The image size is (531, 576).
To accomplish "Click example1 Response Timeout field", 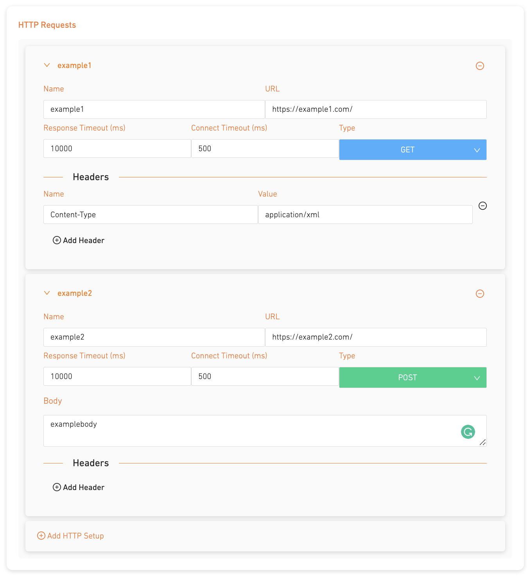I will tap(117, 148).
